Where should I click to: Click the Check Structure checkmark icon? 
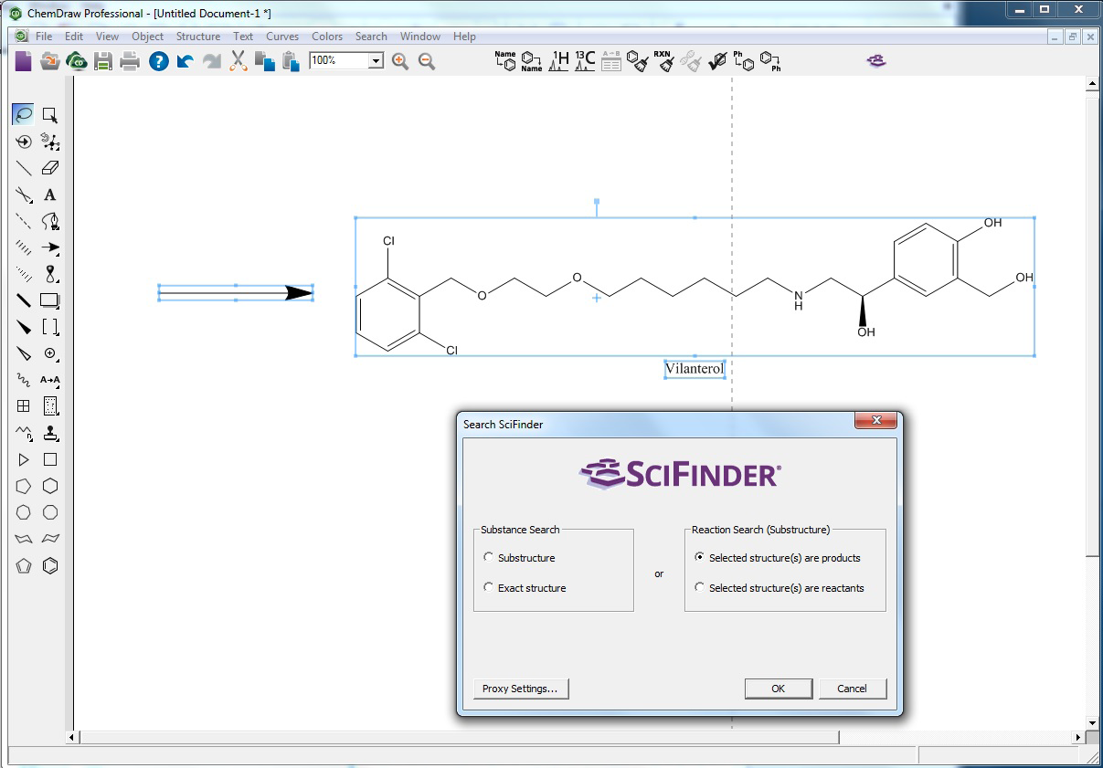click(718, 61)
